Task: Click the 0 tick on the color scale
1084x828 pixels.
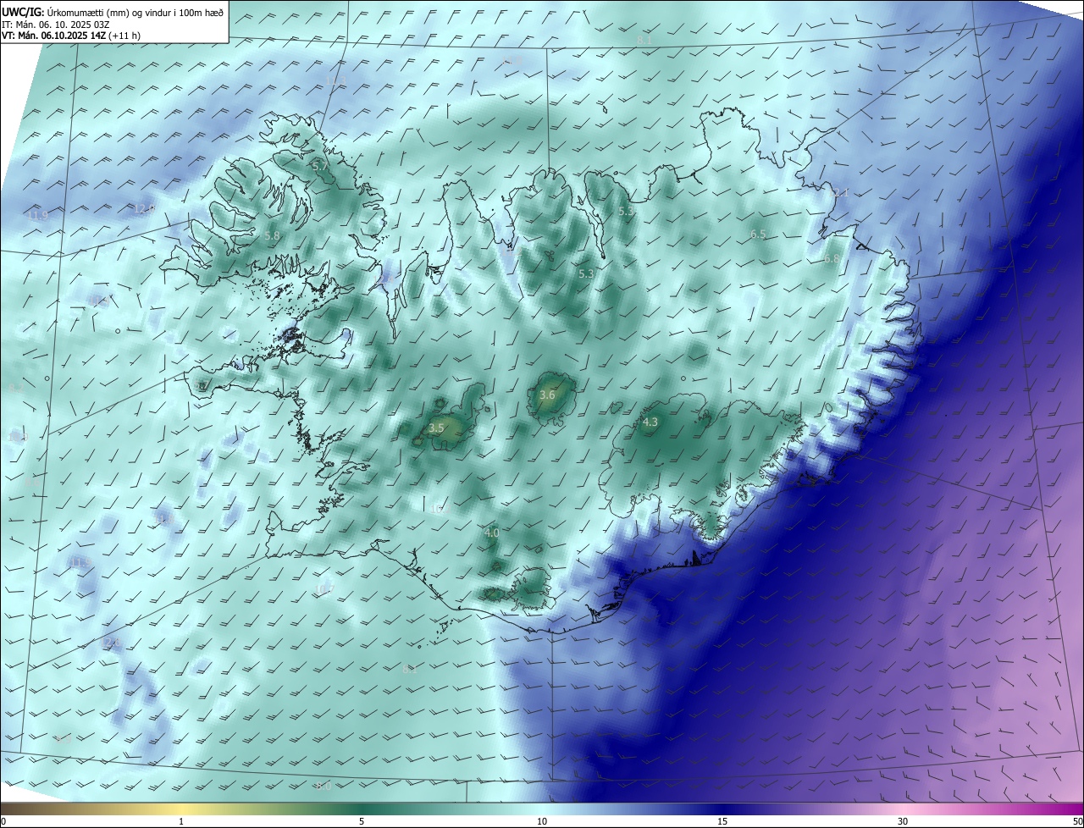Action: pyautogui.click(x=3, y=821)
